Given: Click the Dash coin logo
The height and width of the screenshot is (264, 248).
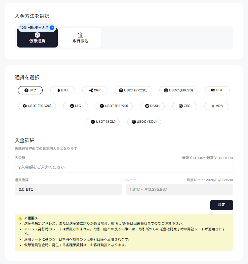Looking at the screenshot, I should pos(147,106).
